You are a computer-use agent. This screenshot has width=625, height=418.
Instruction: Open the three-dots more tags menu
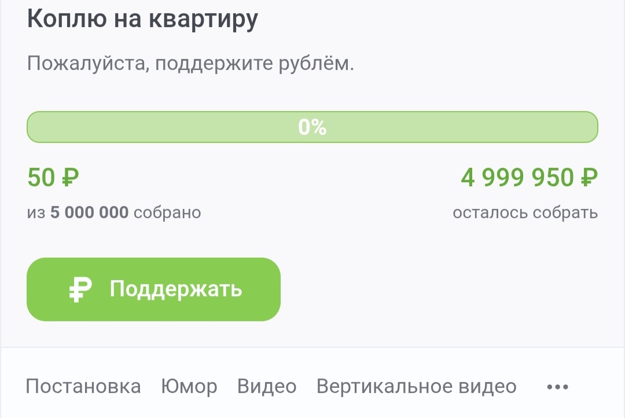coord(558,387)
